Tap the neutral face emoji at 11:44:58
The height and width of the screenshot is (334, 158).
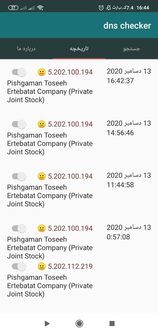pyautogui.click(x=42, y=176)
